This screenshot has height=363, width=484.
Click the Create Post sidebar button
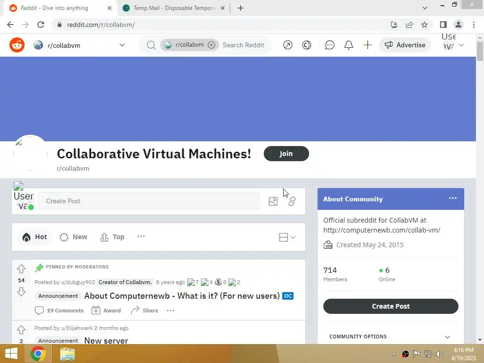pos(390,306)
